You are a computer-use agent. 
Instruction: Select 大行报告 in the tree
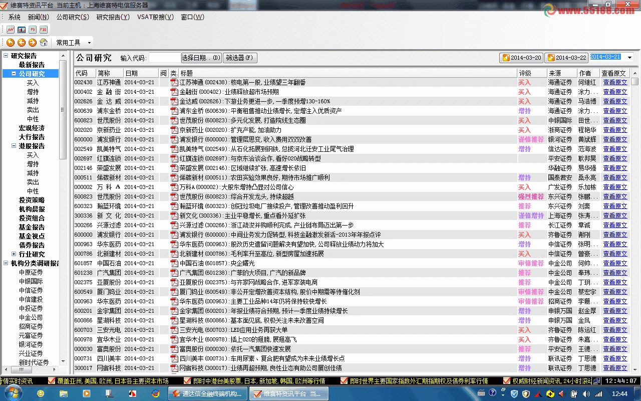(x=32, y=137)
